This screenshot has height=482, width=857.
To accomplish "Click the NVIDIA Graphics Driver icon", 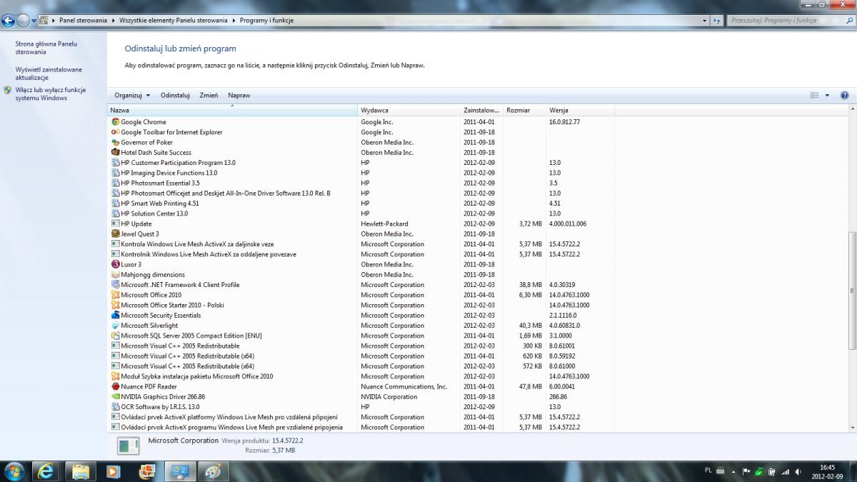I will [x=115, y=396].
